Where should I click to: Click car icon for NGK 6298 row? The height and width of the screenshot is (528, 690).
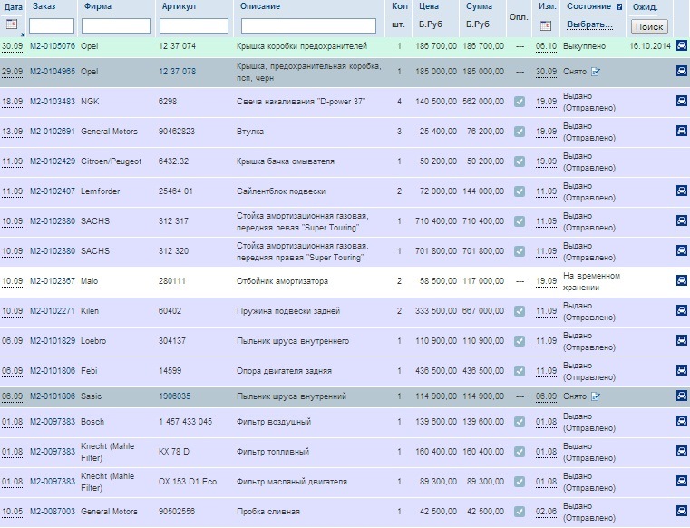[x=681, y=102]
